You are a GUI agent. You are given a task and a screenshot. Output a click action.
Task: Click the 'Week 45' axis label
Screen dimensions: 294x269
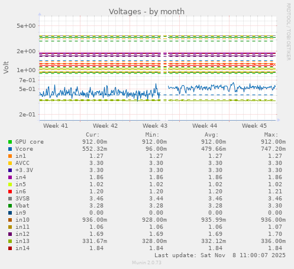coord(254,126)
